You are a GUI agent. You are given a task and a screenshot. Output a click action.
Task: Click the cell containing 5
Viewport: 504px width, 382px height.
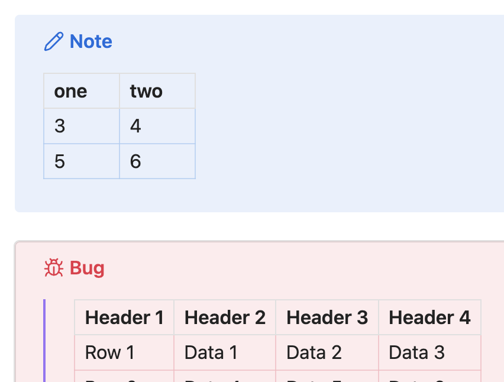click(x=82, y=161)
